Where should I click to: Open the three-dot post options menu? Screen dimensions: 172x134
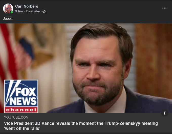(164, 8)
